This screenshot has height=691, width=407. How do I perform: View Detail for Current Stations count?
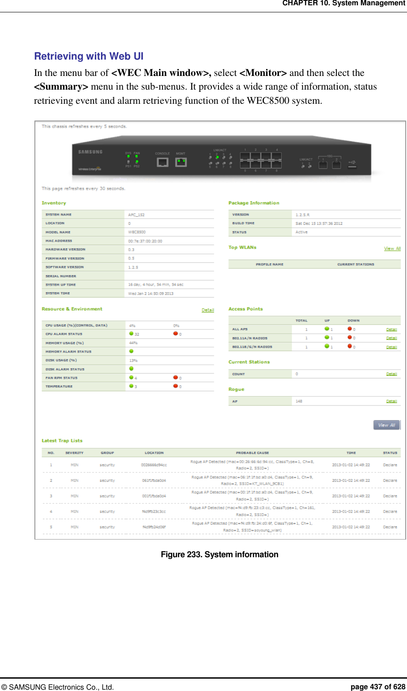[x=391, y=374]
